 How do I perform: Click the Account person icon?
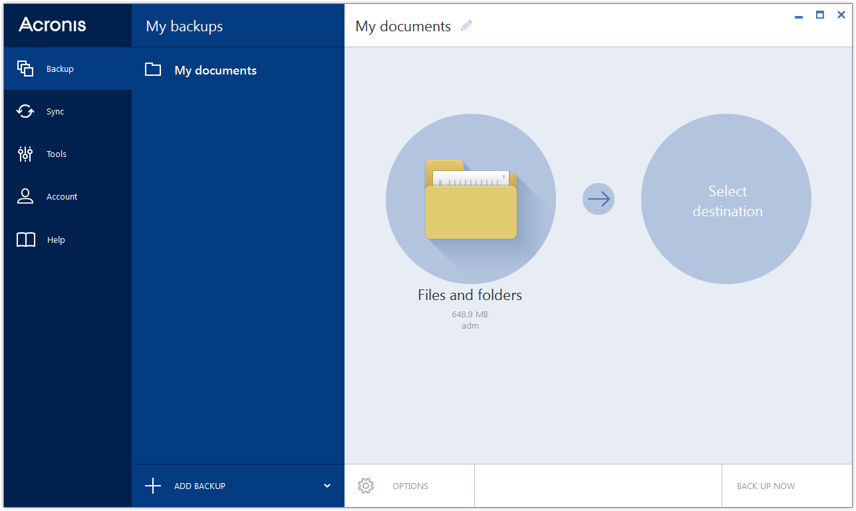[25, 196]
